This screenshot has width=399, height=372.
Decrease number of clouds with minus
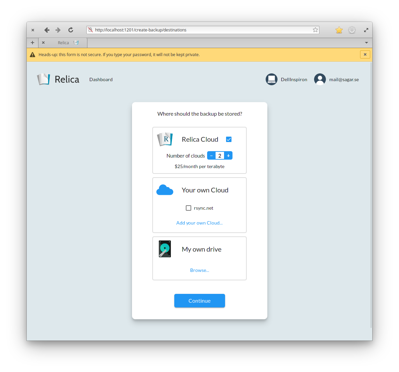212,156
